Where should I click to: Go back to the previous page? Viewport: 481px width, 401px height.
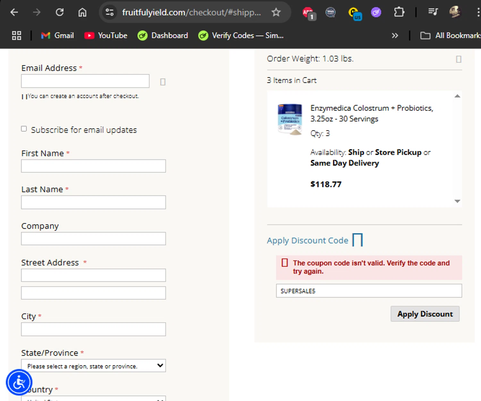14,12
